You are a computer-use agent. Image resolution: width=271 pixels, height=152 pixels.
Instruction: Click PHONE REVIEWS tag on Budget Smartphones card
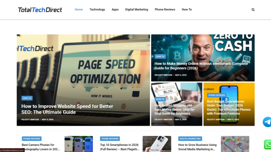coord(217,95)
